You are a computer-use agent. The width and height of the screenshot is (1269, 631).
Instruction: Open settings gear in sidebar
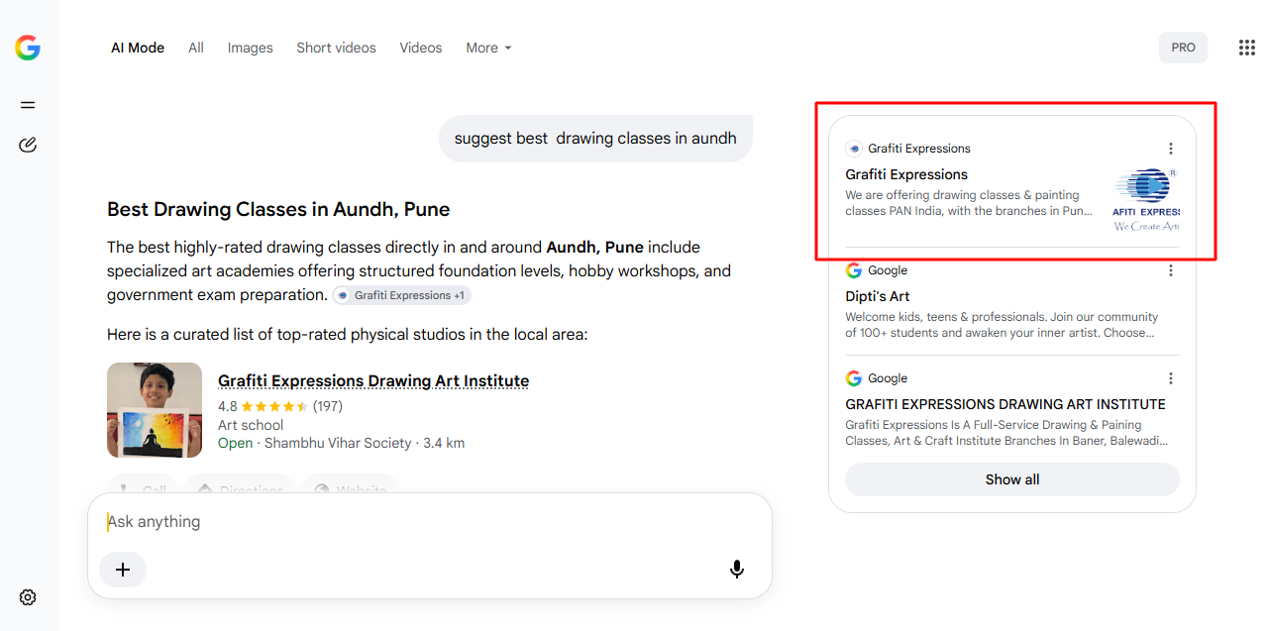click(x=28, y=597)
